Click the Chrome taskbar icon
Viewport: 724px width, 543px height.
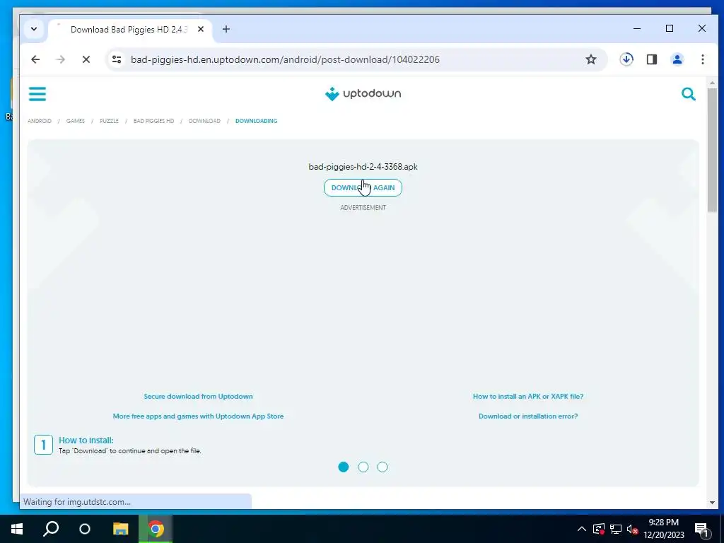(x=156, y=529)
